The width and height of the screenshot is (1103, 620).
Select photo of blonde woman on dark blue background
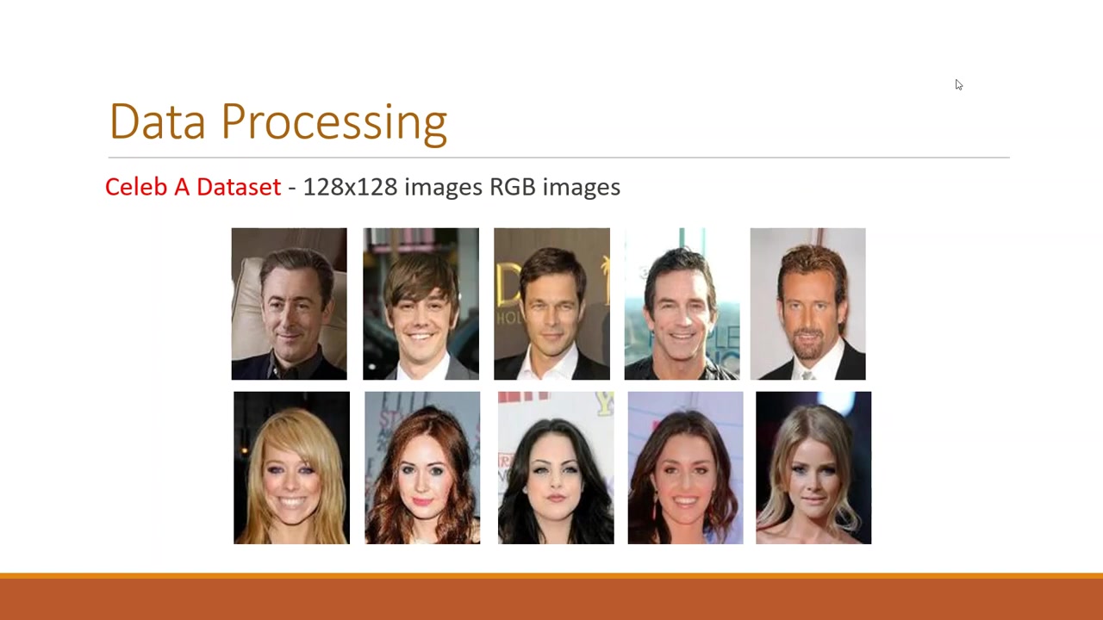point(813,468)
